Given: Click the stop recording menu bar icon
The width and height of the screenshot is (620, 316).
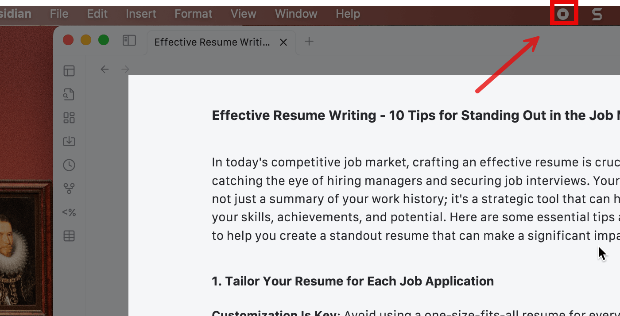Looking at the screenshot, I should click(x=563, y=14).
